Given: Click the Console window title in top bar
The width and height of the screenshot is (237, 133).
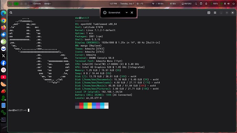Looking at the screenshot, I should point(35,4).
